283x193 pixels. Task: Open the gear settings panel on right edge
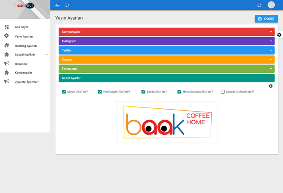[x=279, y=35]
